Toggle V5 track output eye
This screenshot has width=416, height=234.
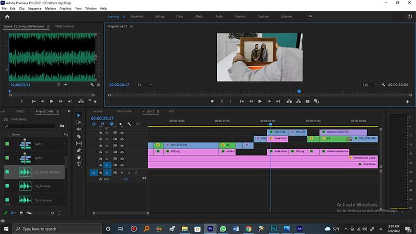click(122, 139)
